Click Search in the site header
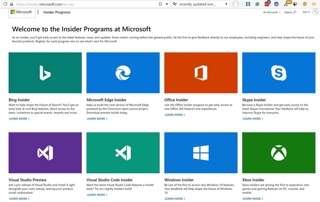 tap(290, 12)
